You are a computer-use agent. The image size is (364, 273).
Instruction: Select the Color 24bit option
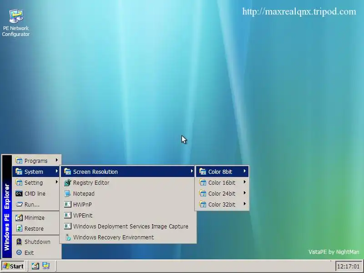(222, 193)
